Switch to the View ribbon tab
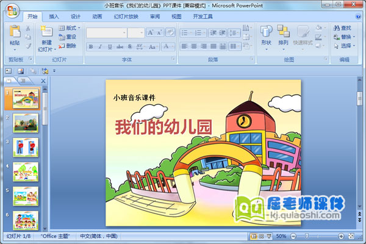Screen dimensions: 366x244 tap(176, 16)
